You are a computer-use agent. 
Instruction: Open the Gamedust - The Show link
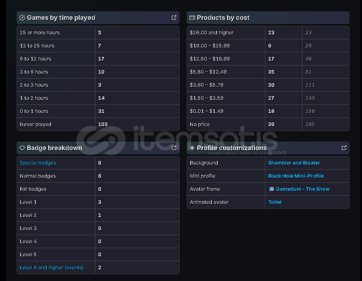pyautogui.click(x=303, y=189)
